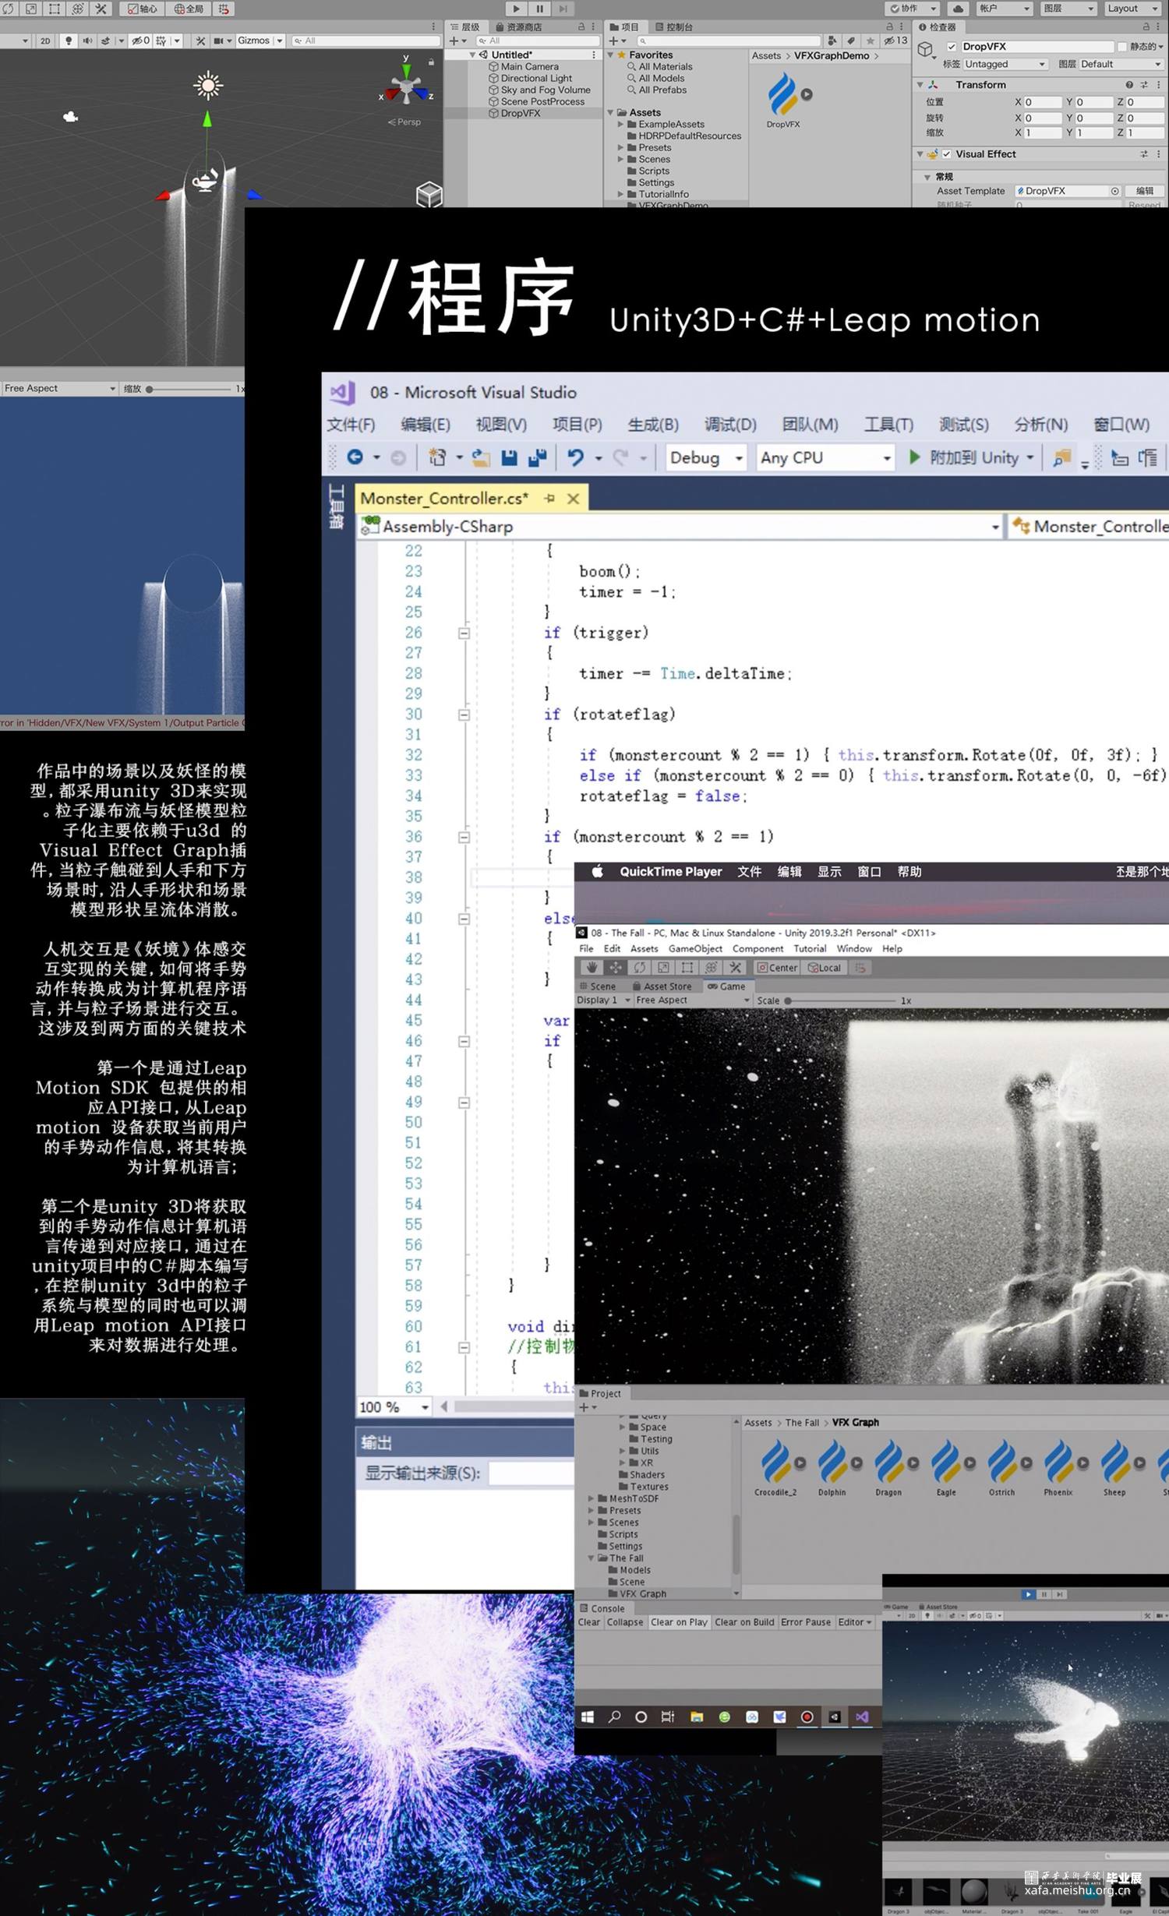Click the Save icon in Visual Studio toolbar
The width and height of the screenshot is (1169, 1916).
click(509, 458)
